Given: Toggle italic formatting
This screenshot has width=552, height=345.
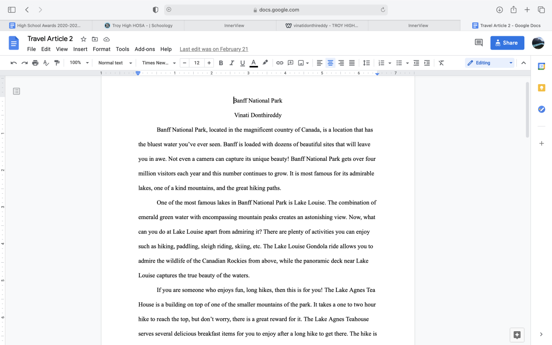Looking at the screenshot, I should point(232,63).
